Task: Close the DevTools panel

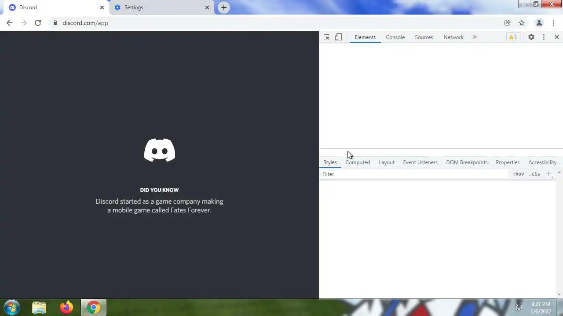Action: [557, 37]
